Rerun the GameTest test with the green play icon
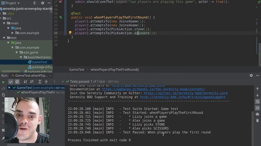Screen dimensions: 261x146 tap(3, 82)
